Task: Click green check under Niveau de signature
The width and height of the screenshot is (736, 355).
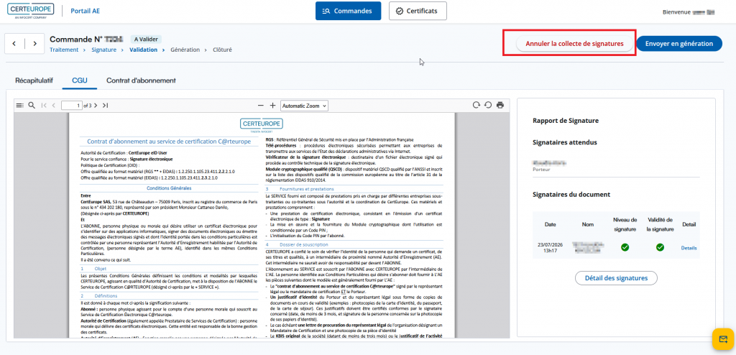Action: coord(625,247)
